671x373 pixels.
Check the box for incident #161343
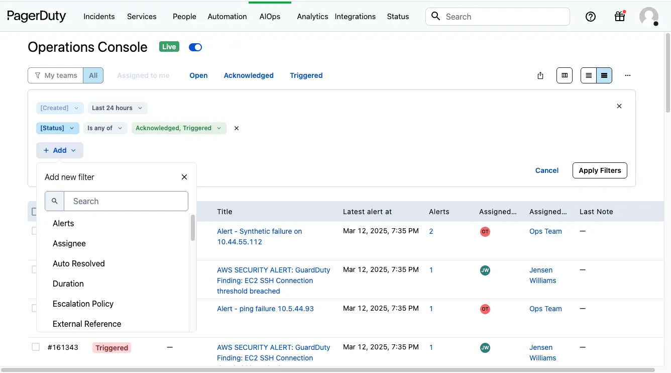pyautogui.click(x=36, y=347)
